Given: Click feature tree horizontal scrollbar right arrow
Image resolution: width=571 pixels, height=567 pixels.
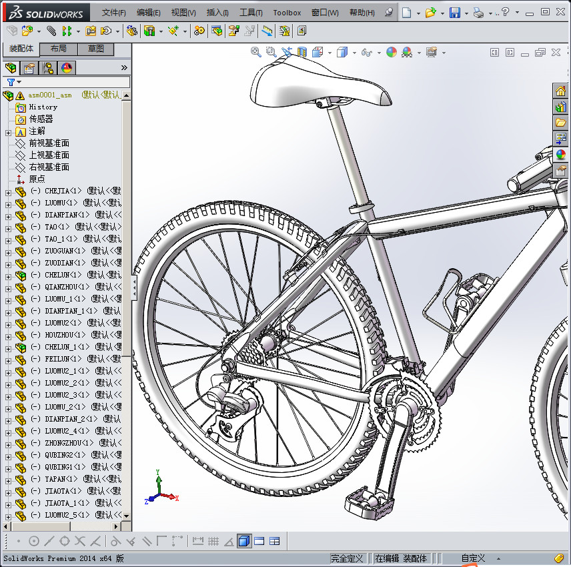Looking at the screenshot, I should click(x=116, y=526).
